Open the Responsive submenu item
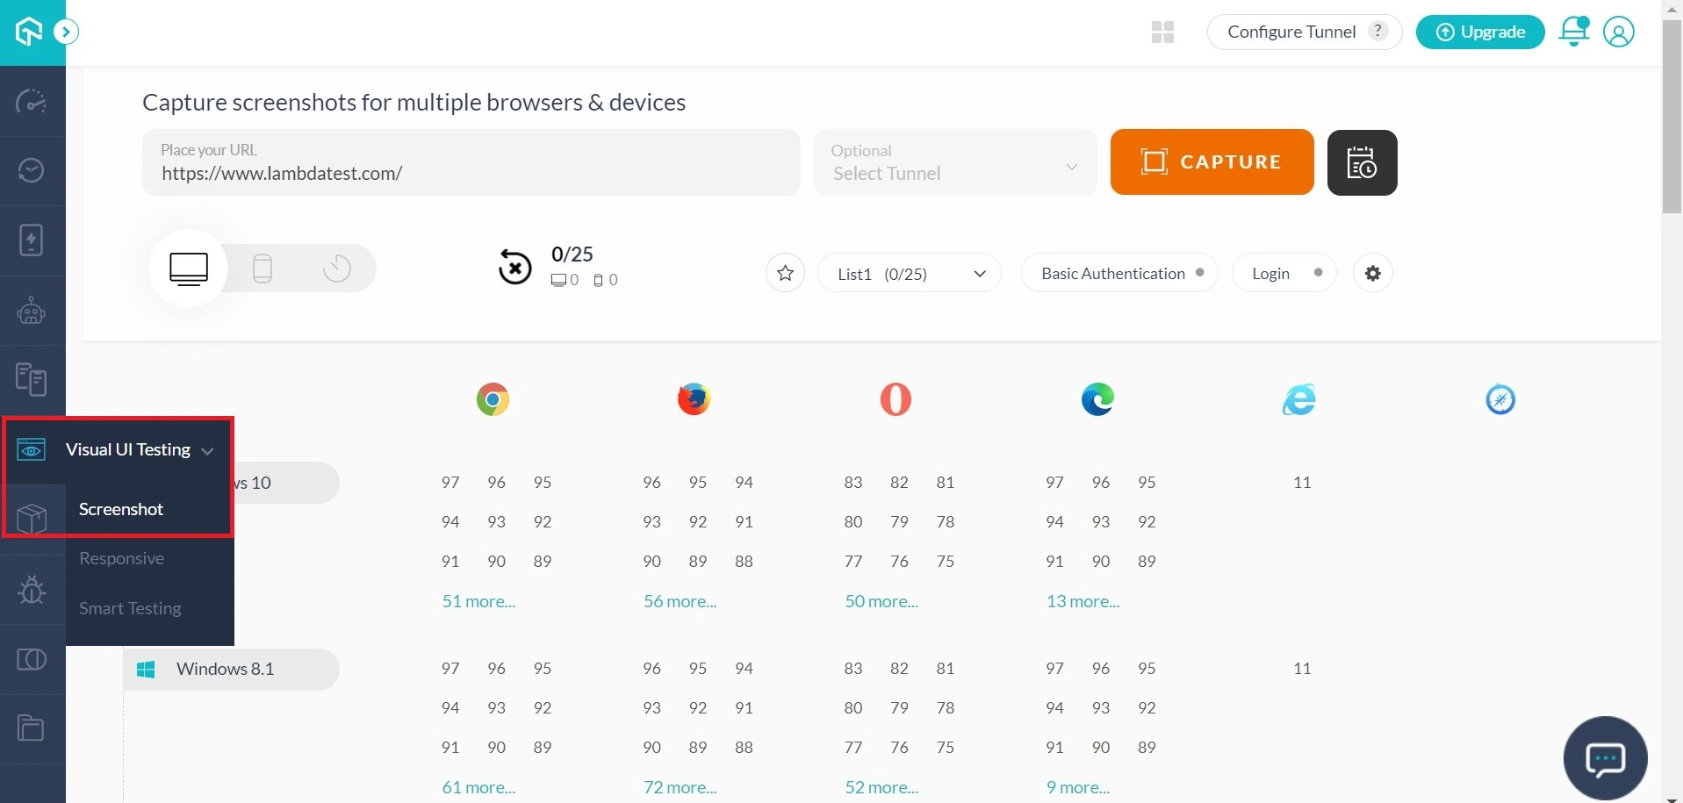The width and height of the screenshot is (1683, 803). click(122, 559)
